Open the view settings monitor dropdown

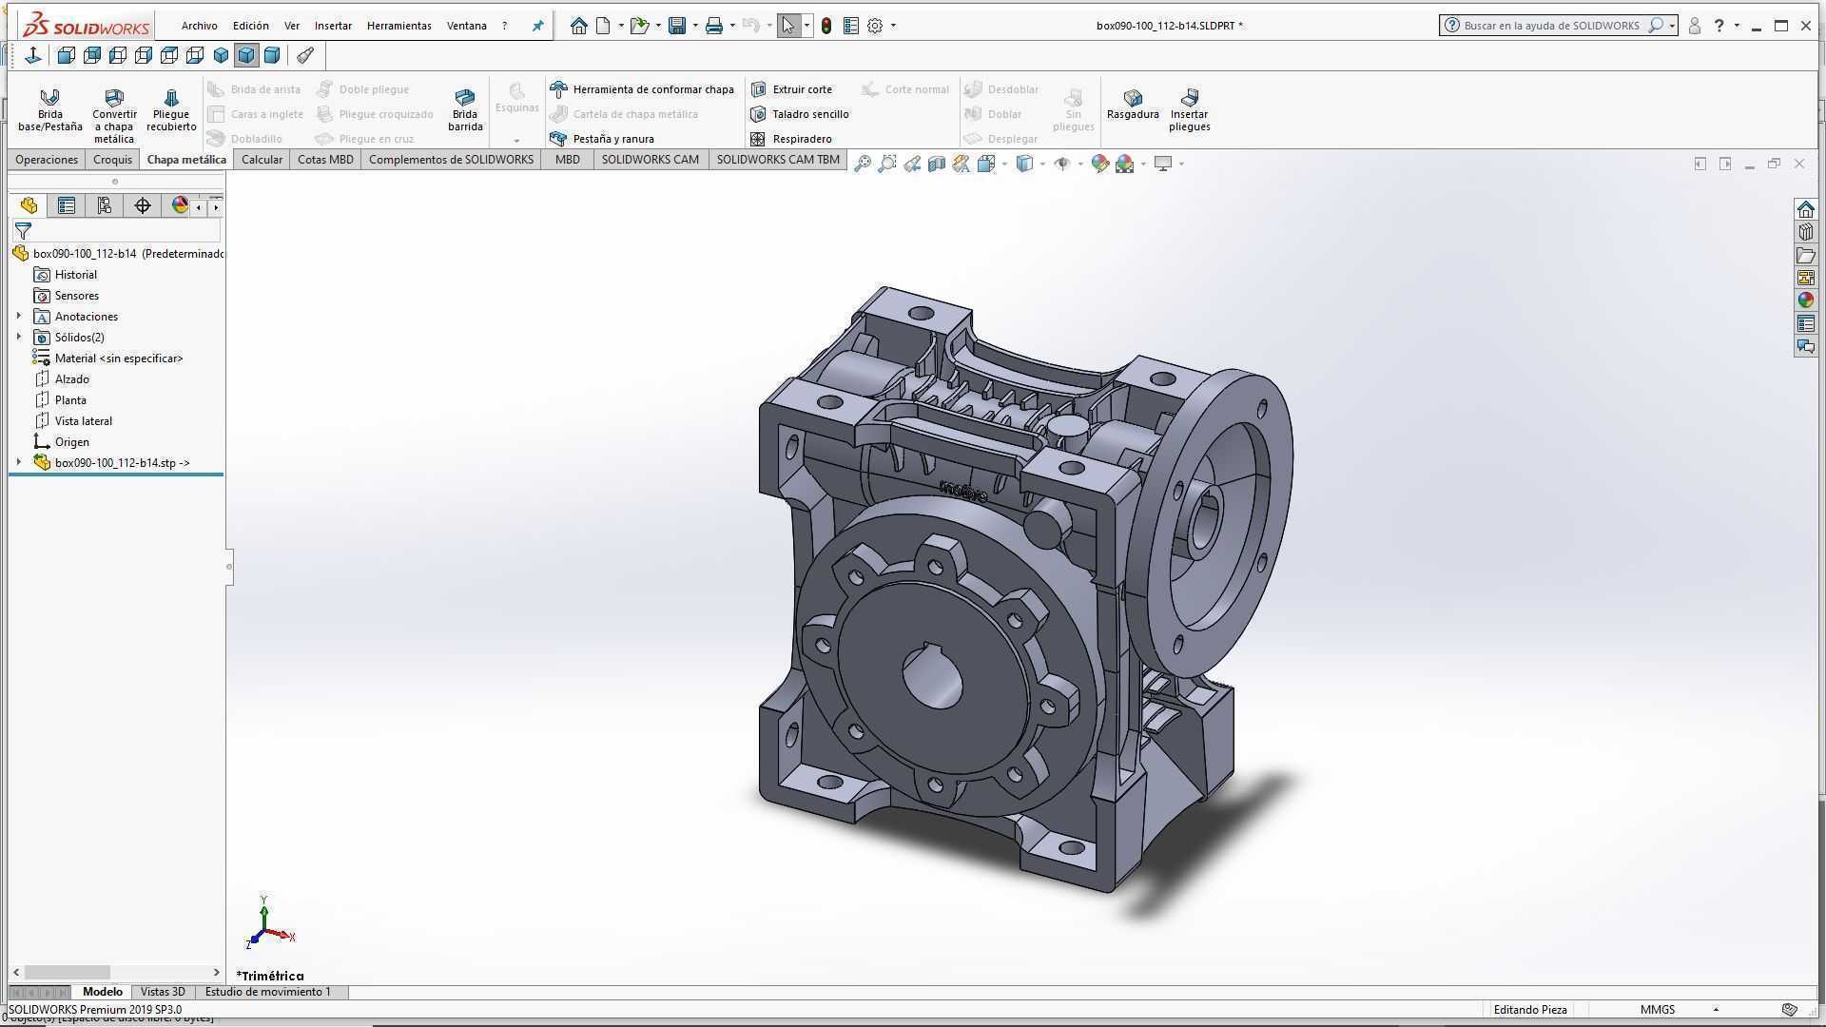pyautogui.click(x=1181, y=164)
